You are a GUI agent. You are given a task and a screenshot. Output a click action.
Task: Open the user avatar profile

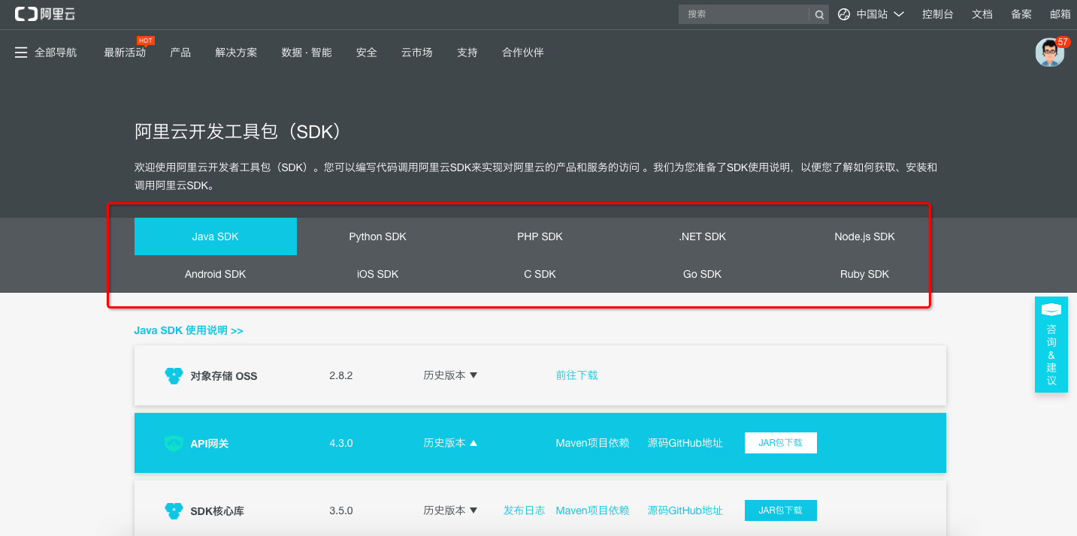[x=1049, y=53]
